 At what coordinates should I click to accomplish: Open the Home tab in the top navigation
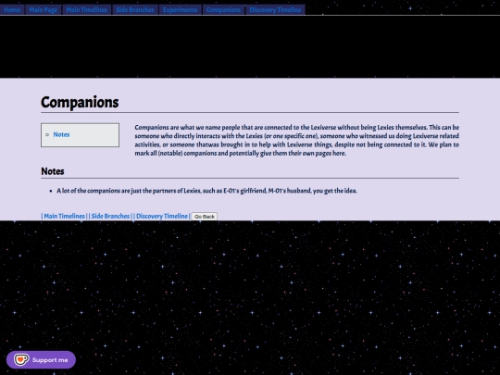(x=12, y=9)
